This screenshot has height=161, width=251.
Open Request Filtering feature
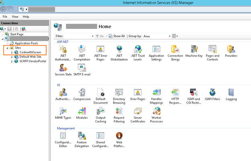pos(119,115)
